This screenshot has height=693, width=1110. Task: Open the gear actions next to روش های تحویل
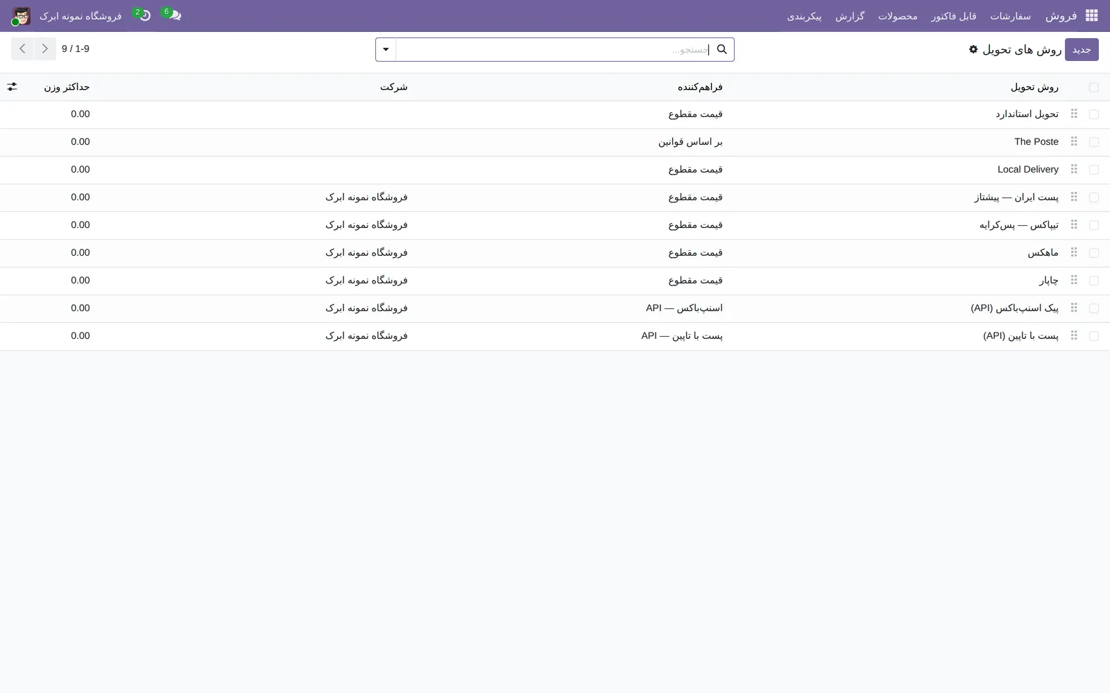coord(973,49)
